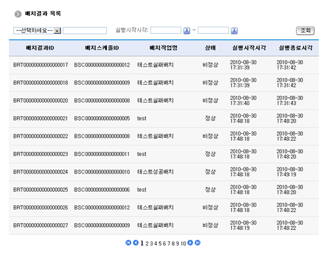Click the 상태 column header
The image size is (321, 257).
coord(210,48)
